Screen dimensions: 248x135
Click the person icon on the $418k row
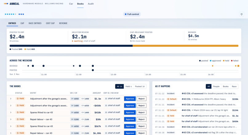[106, 112]
